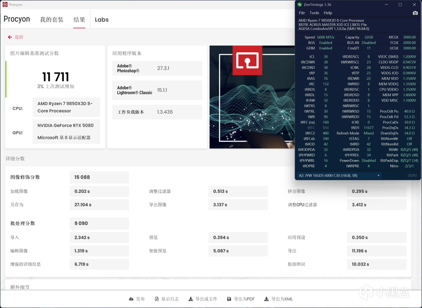Select the overall score 11 711
422x308 pixels.
click(56, 77)
